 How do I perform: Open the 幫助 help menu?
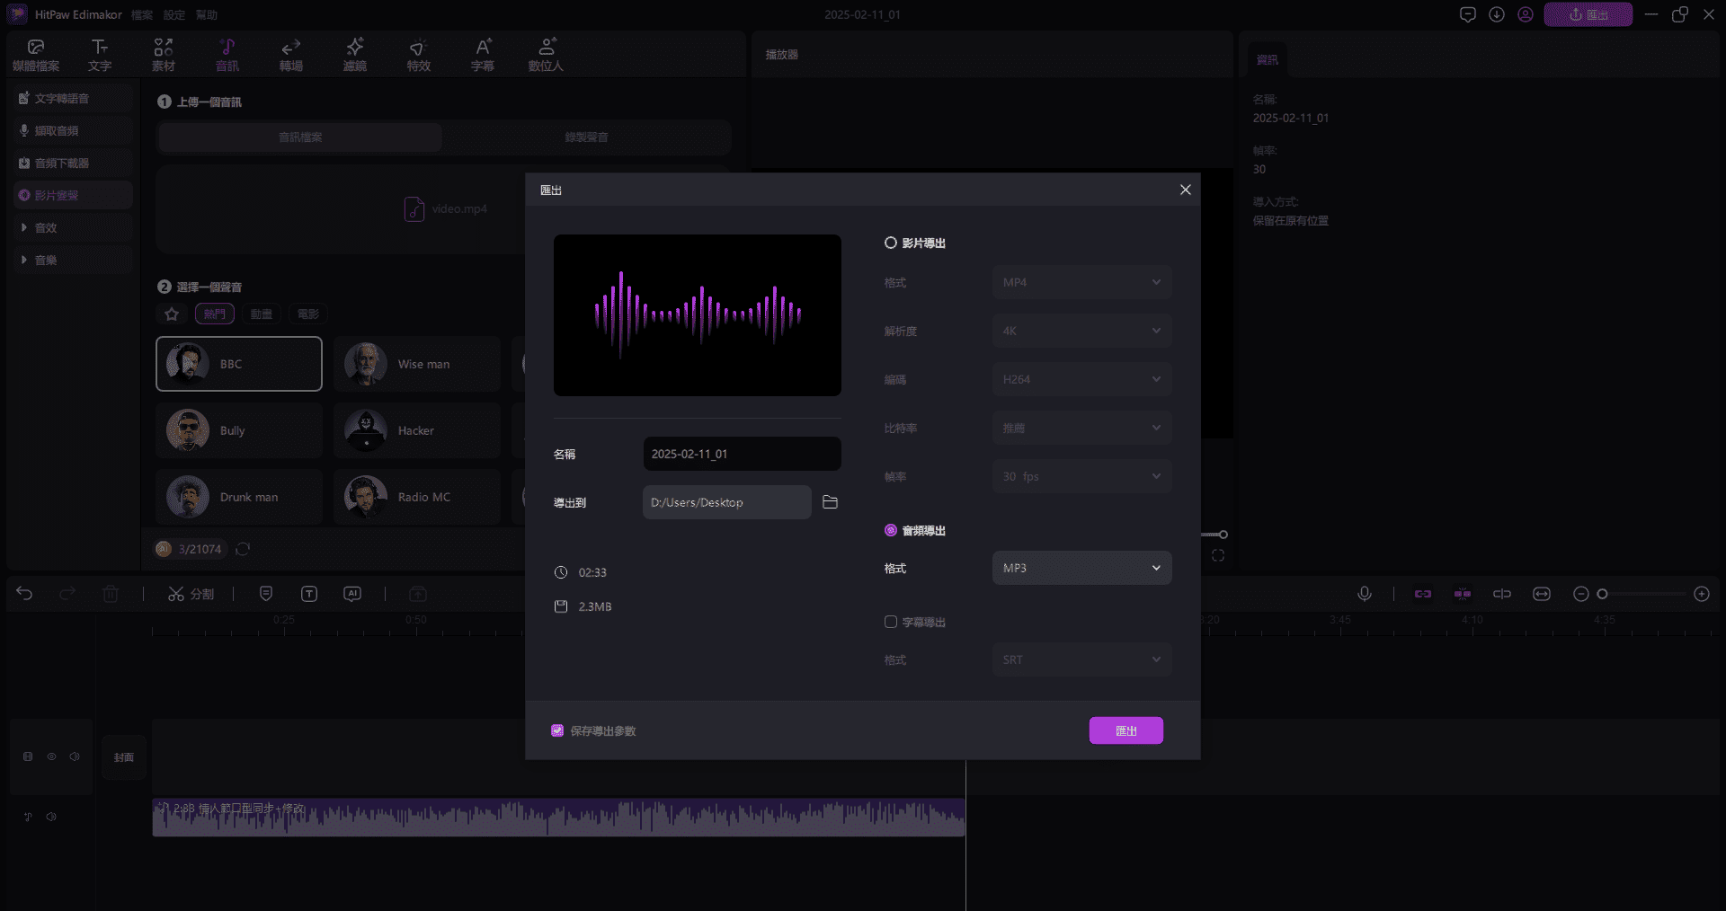point(207,14)
